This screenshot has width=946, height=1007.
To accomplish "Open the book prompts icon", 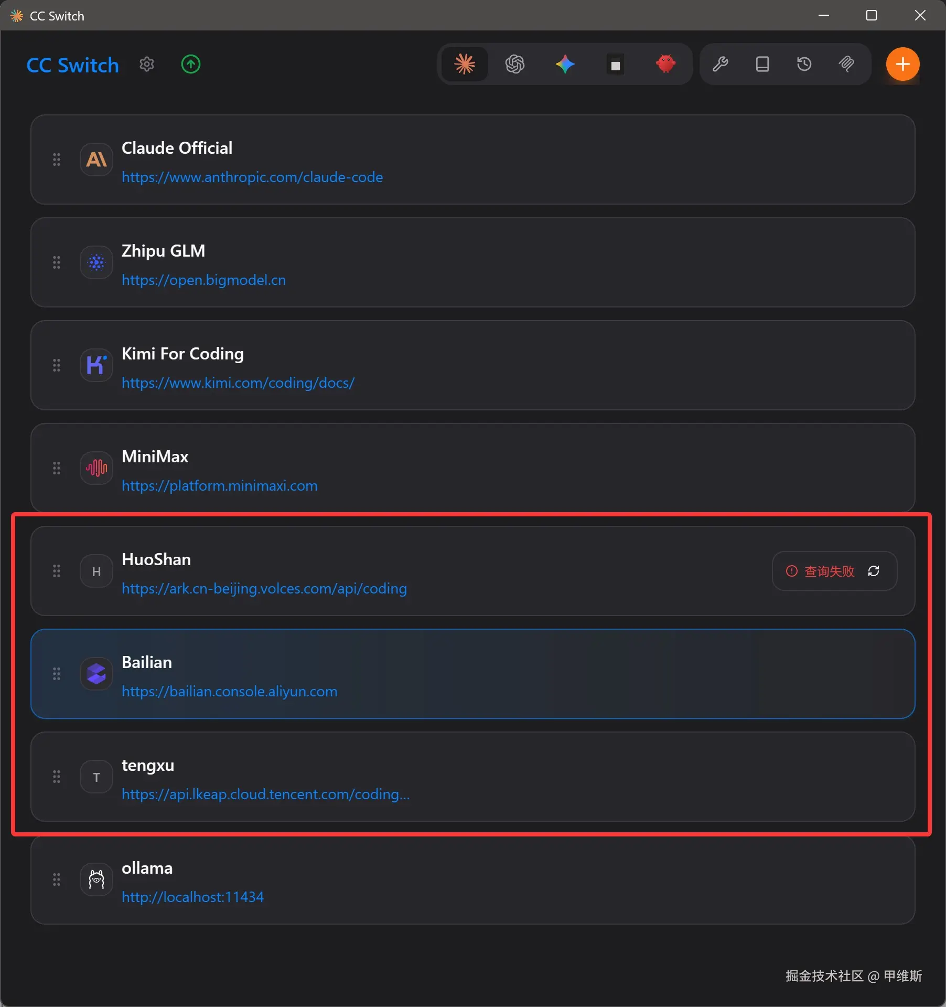I will click(762, 65).
